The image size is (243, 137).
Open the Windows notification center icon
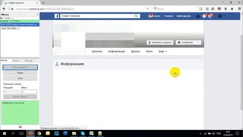(237, 134)
